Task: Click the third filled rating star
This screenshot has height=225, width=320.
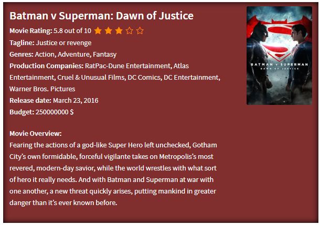Action: 119,31
